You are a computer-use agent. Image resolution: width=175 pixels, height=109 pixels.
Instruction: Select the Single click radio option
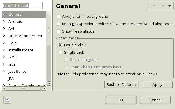coord(61,52)
